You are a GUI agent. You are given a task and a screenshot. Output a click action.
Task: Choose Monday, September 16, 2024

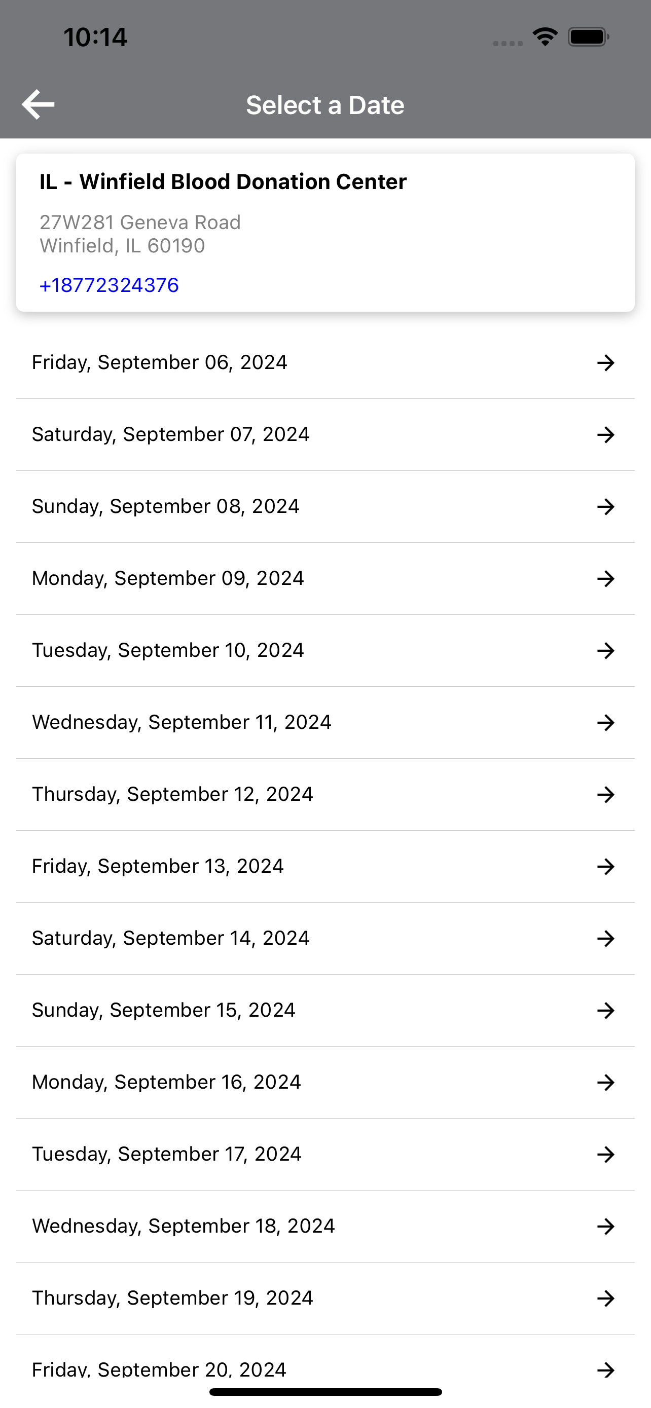click(325, 1082)
